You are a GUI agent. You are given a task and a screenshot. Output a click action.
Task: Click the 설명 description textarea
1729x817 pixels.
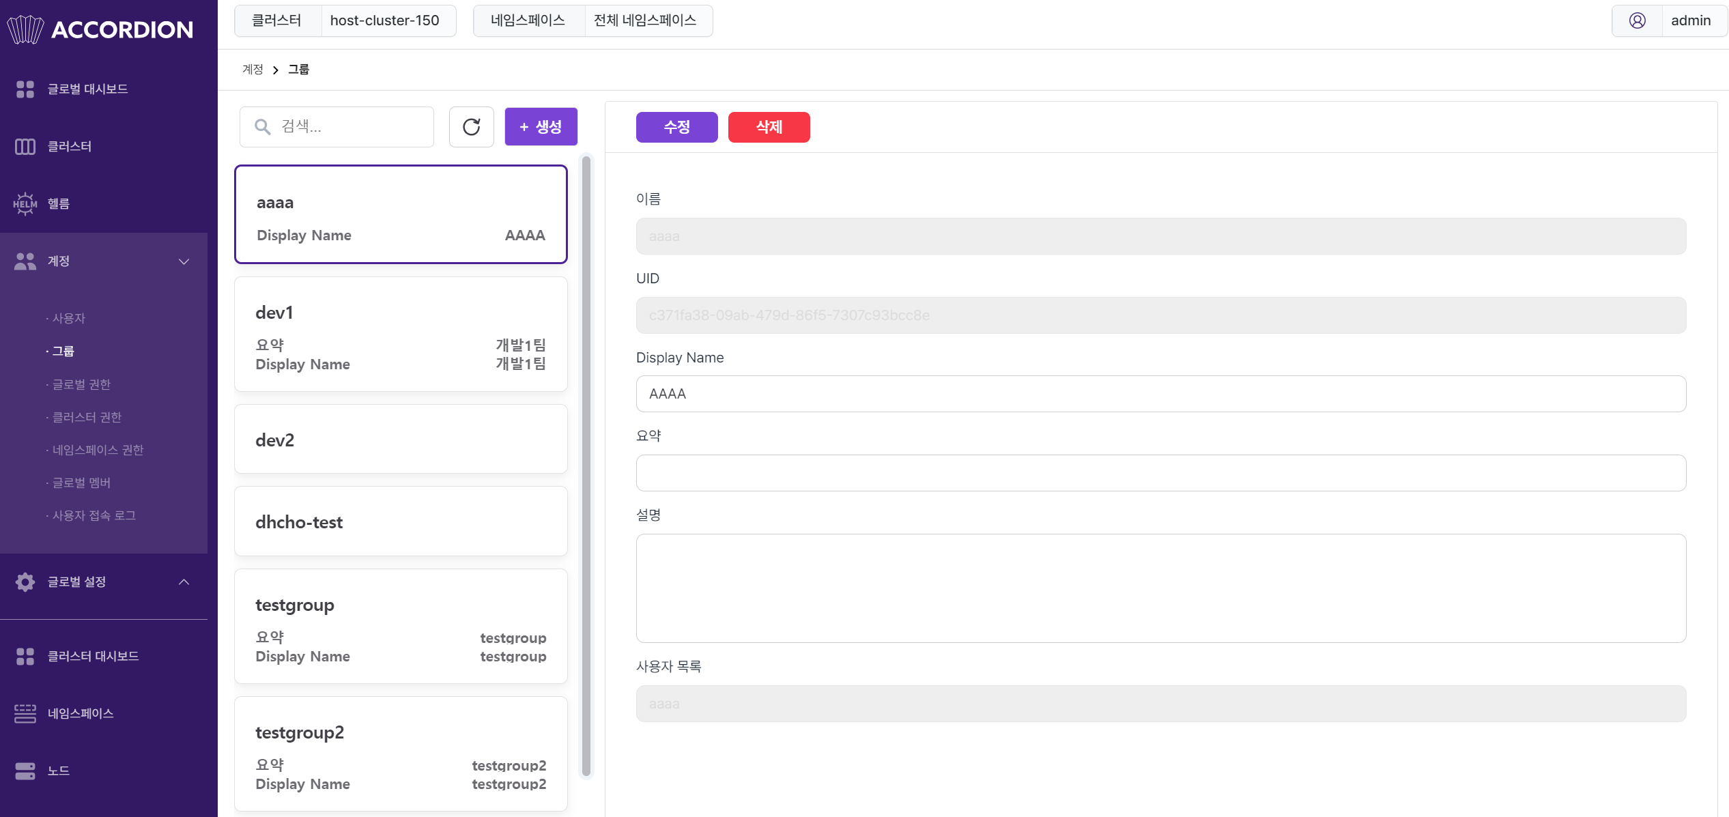[x=1161, y=588]
